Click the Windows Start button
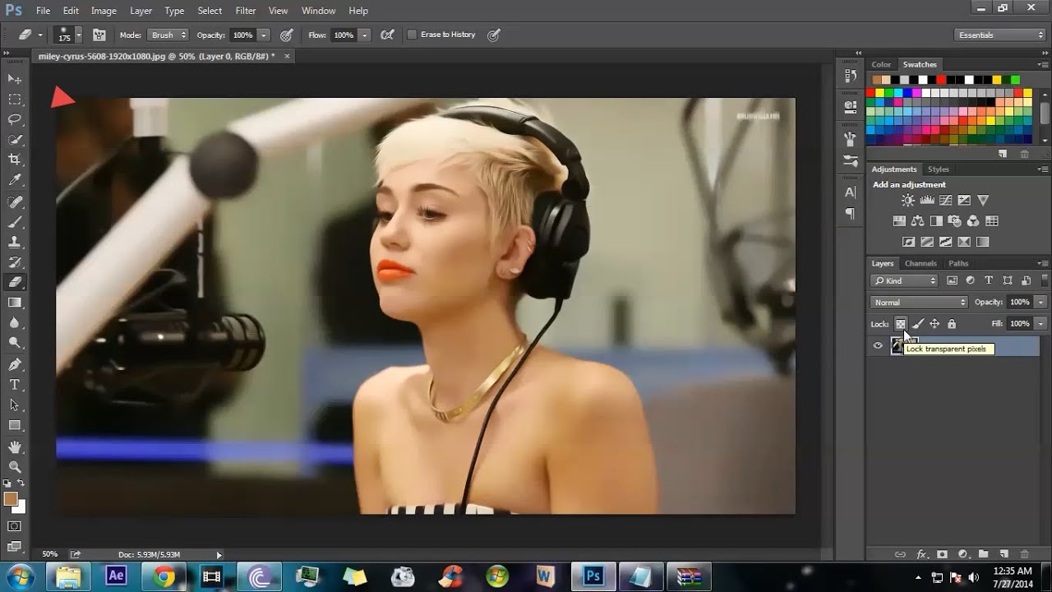Screen dimensions: 1052x592 click(x=19, y=576)
